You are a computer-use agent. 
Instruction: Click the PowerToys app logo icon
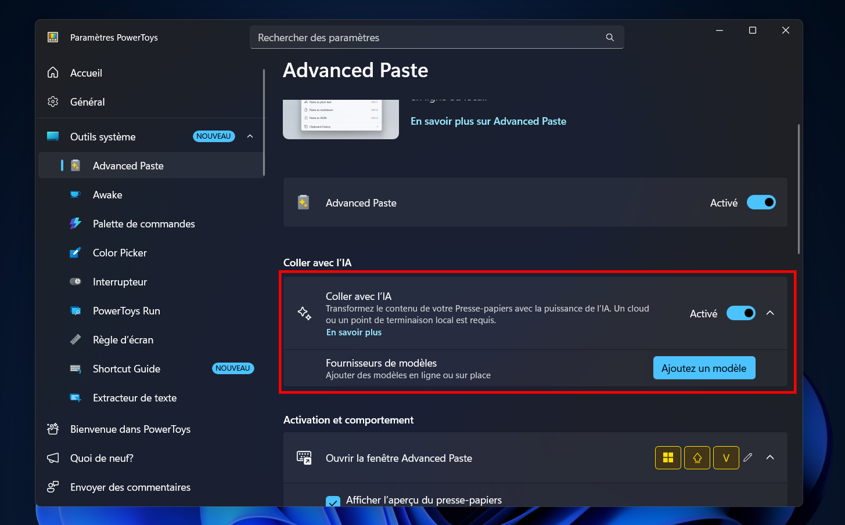[53, 38]
